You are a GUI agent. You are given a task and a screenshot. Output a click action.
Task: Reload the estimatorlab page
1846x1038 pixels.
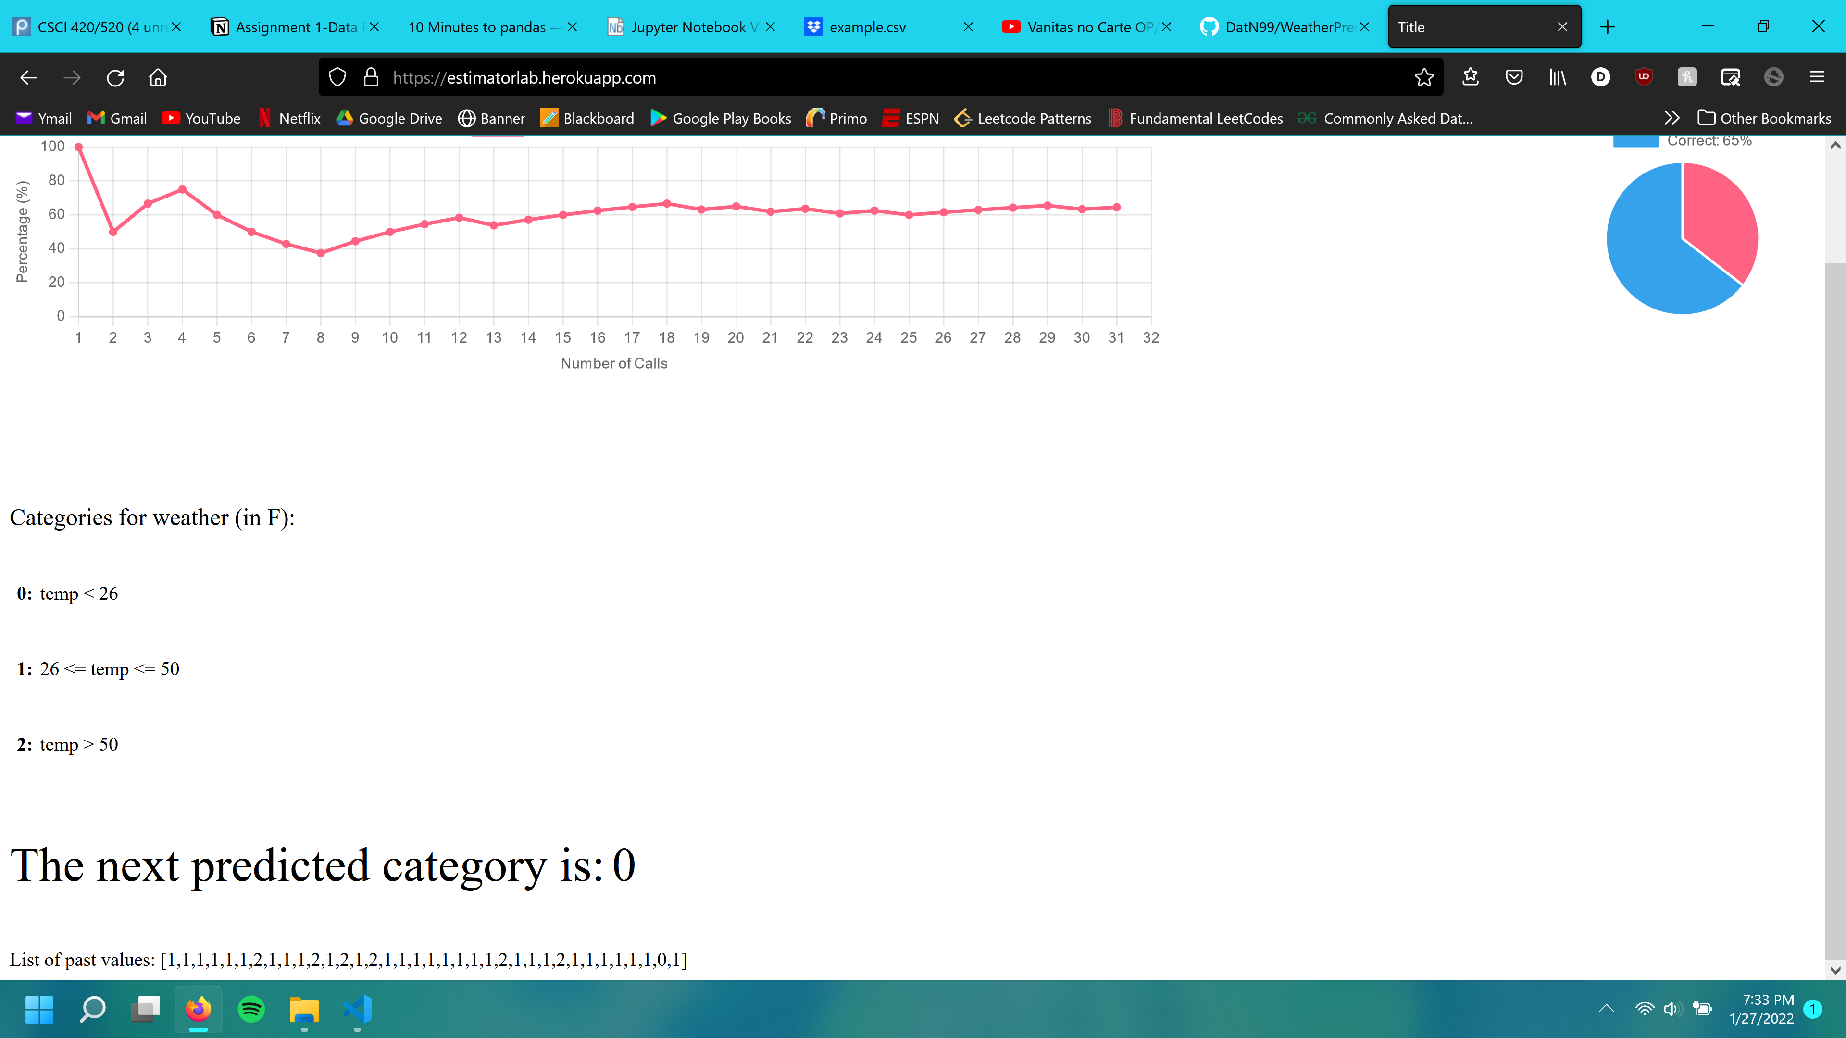click(115, 77)
